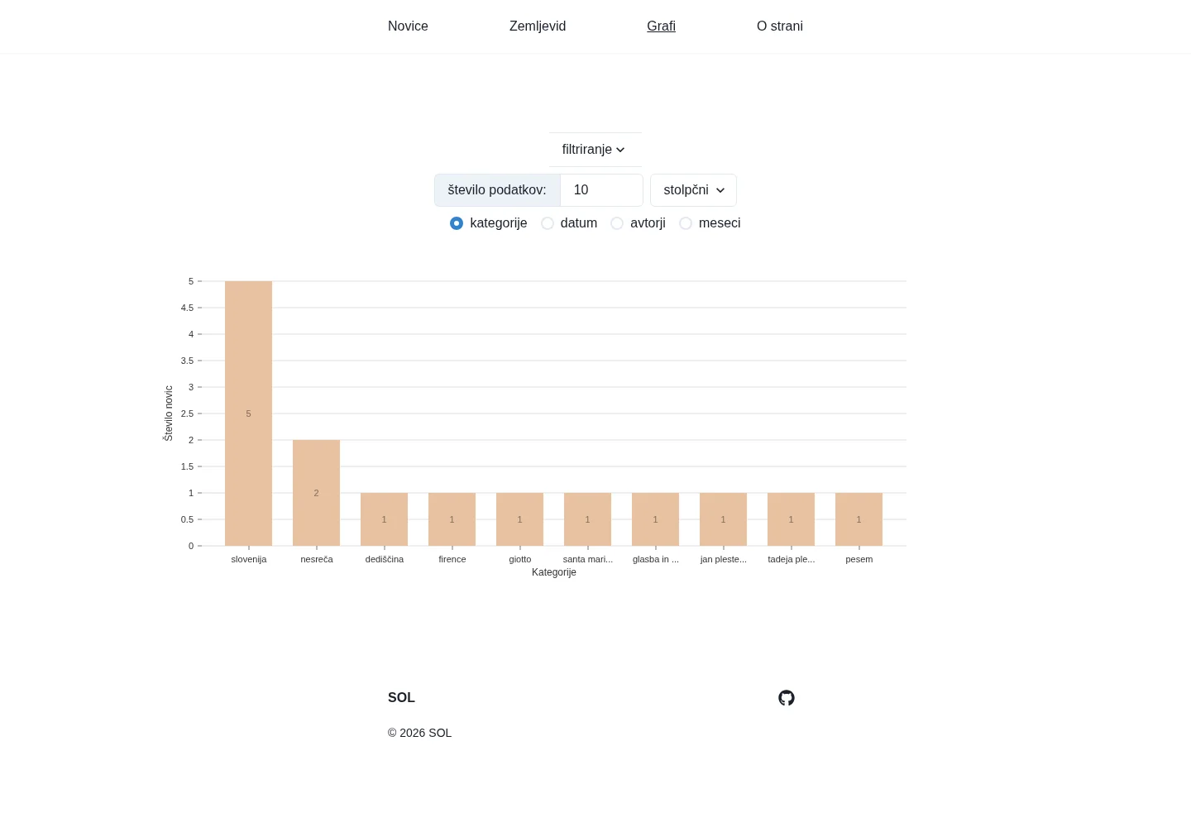Click the giotto bar in chart
Screen dimensions: 1191x827
tap(519, 519)
